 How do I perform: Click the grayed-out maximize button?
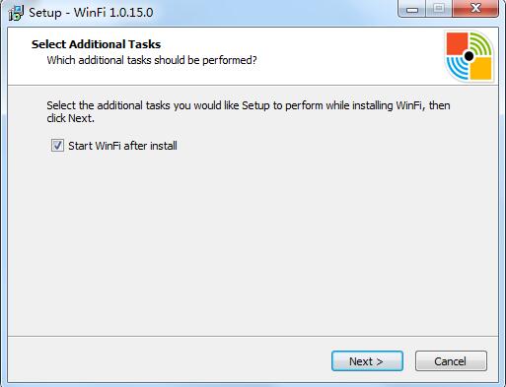[439, 9]
